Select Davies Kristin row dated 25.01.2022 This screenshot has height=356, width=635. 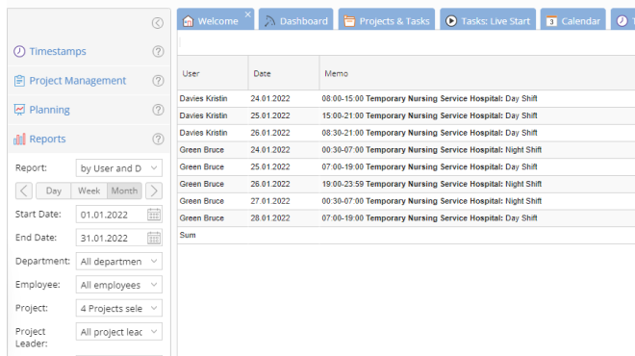[406, 115]
